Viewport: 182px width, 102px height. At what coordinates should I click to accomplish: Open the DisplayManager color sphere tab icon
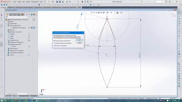coord(22,14)
